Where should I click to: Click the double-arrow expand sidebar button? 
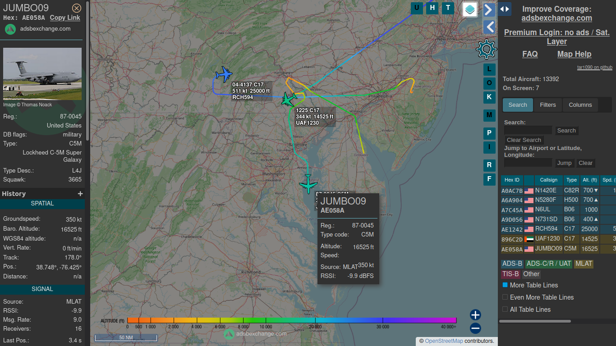click(x=505, y=9)
